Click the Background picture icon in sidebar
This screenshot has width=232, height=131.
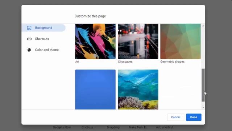29,28
